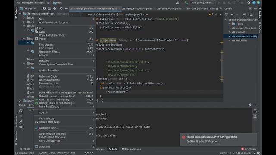Screen dimensions: 276x155
Task: Open the Event Log
Action: click(x=248, y=149)
